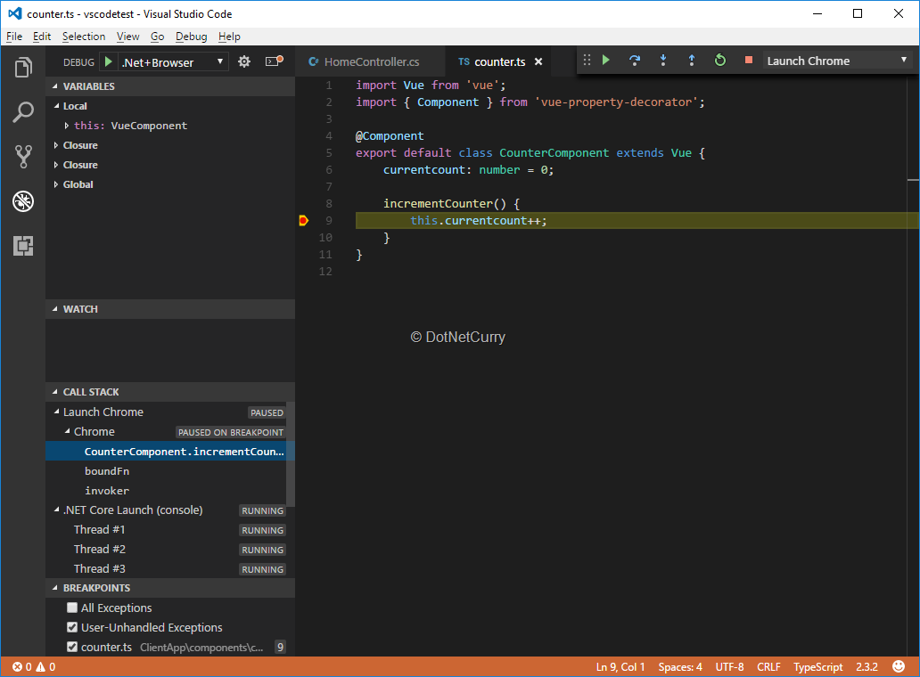Expand the Global scope
920x677 pixels.
56,184
